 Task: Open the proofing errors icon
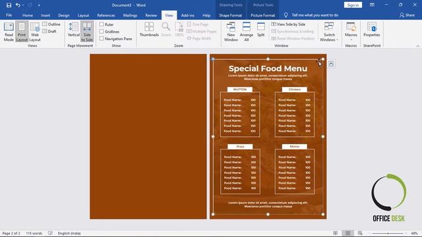click(x=50, y=233)
